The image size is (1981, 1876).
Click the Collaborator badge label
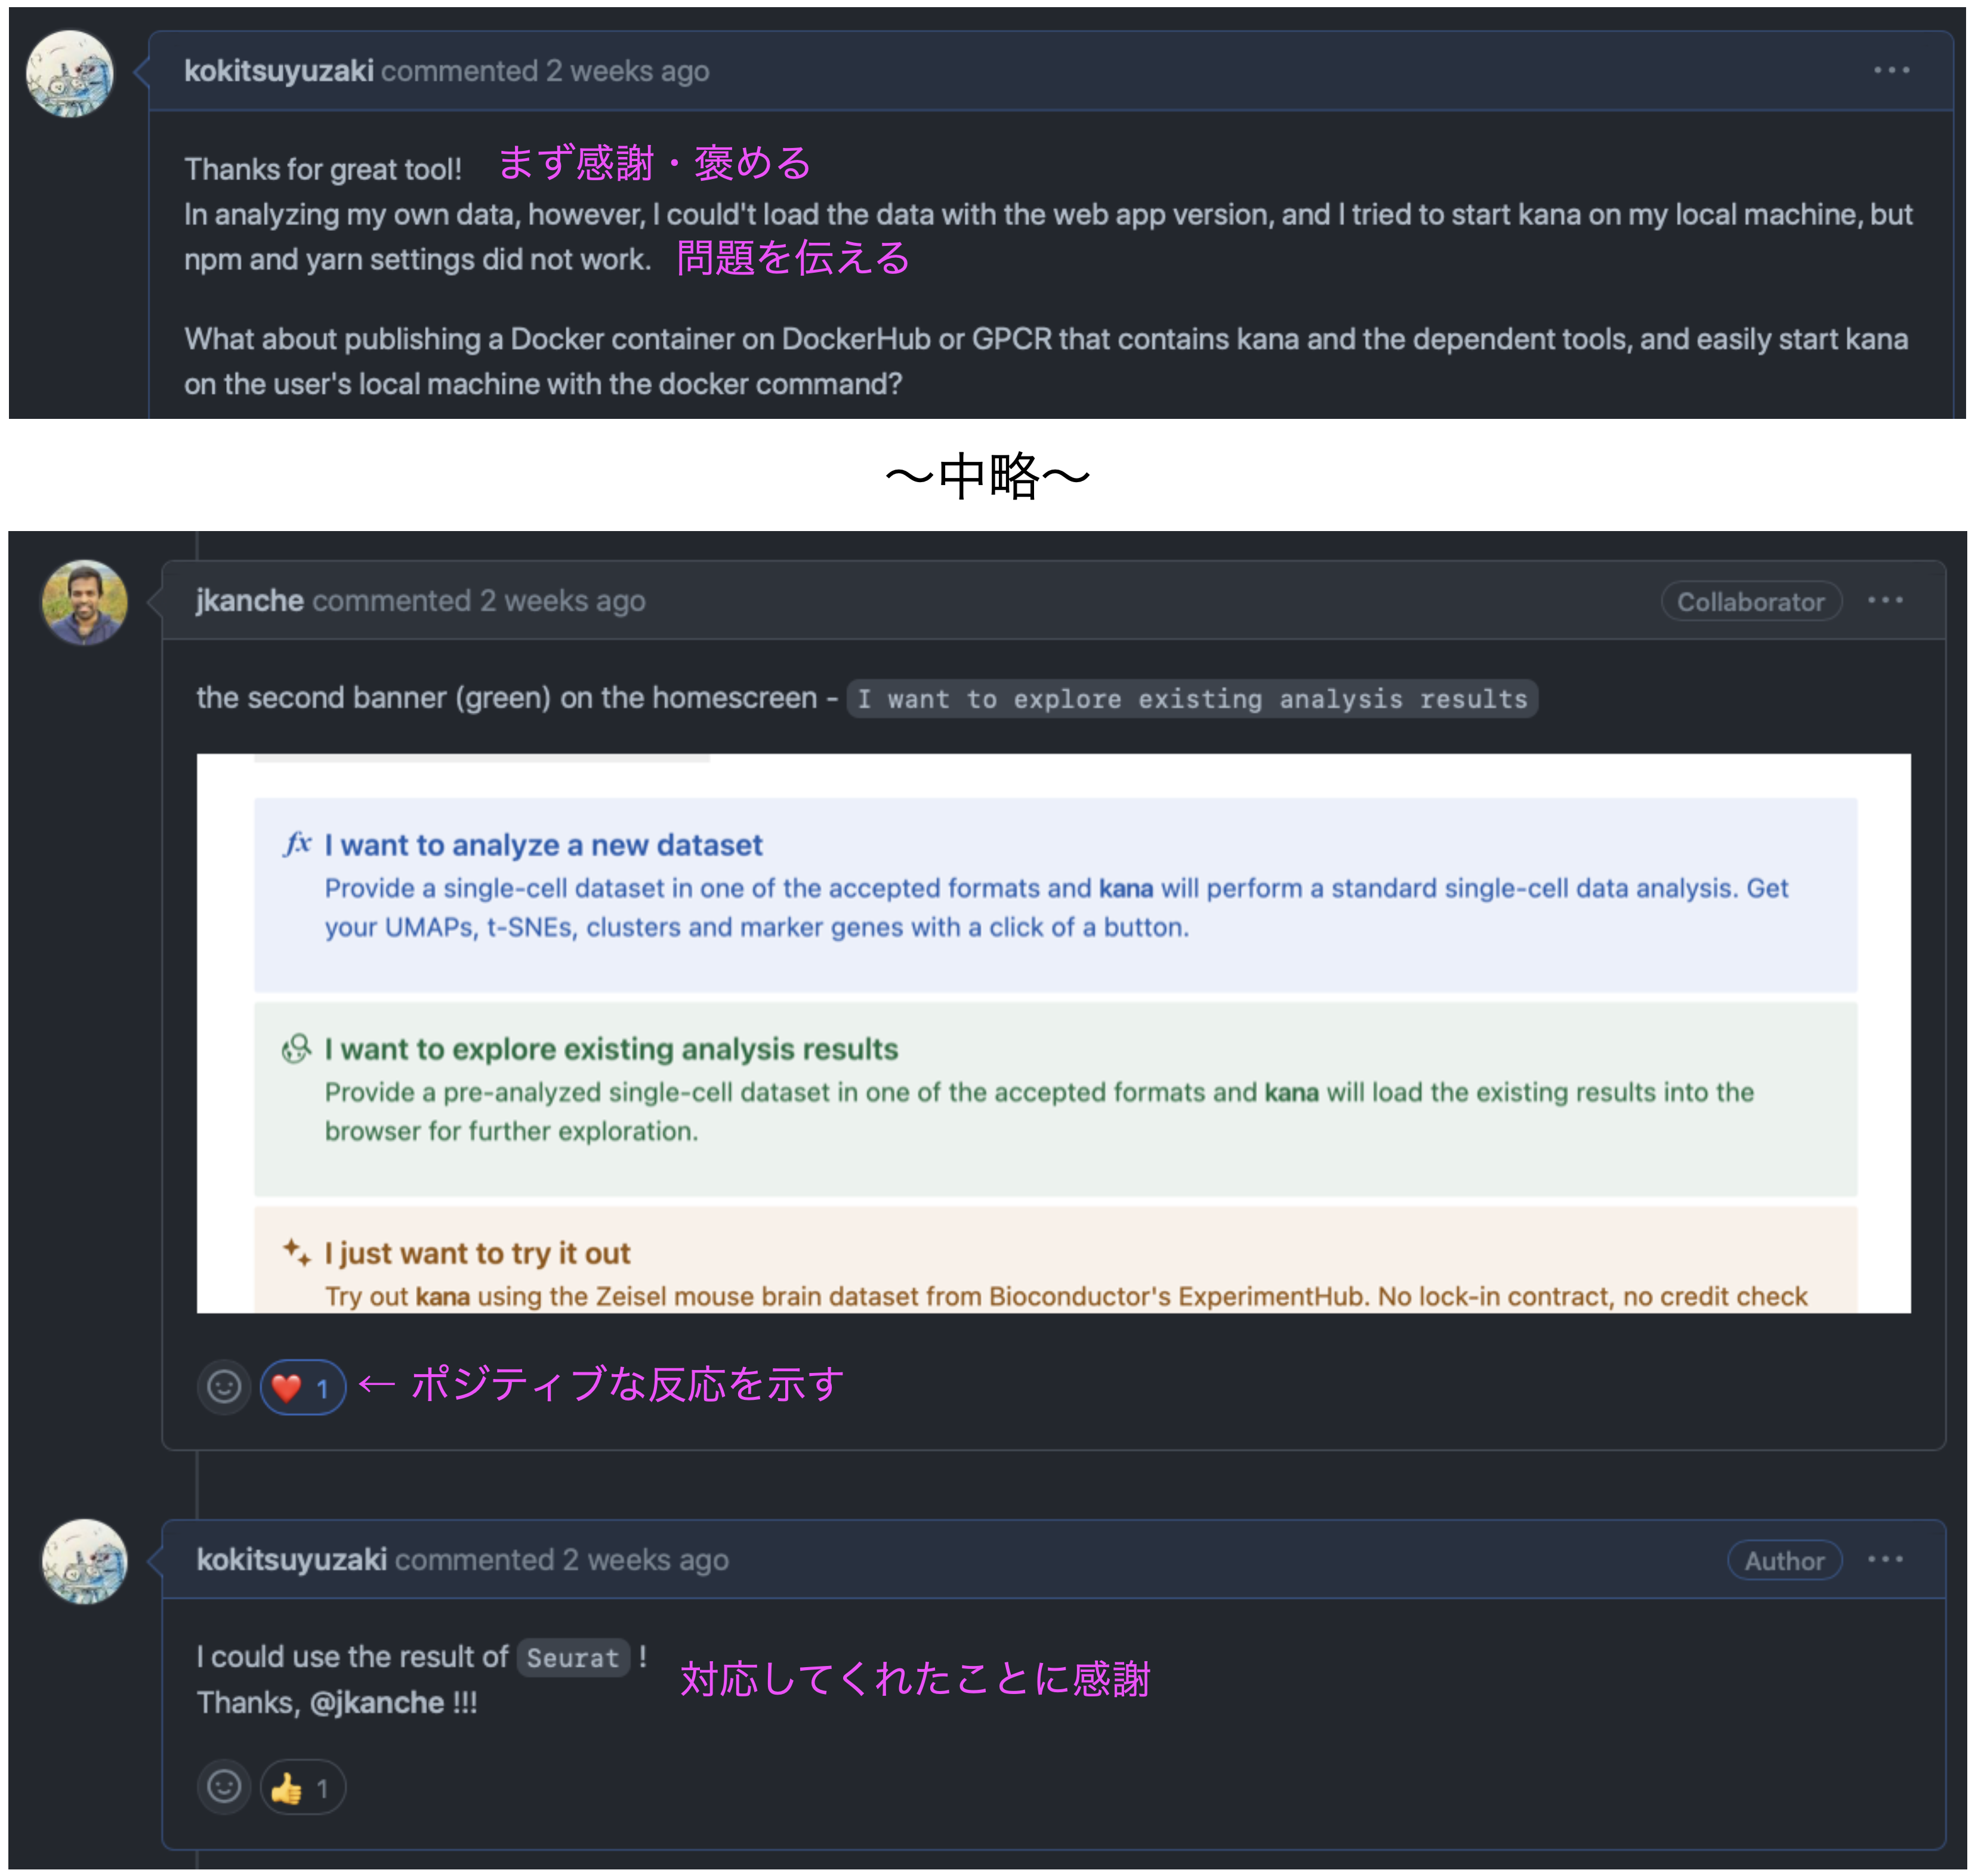click(1752, 602)
